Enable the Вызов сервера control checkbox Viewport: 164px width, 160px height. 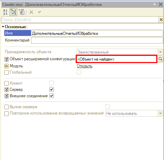pyautogui.click(x=6, y=107)
